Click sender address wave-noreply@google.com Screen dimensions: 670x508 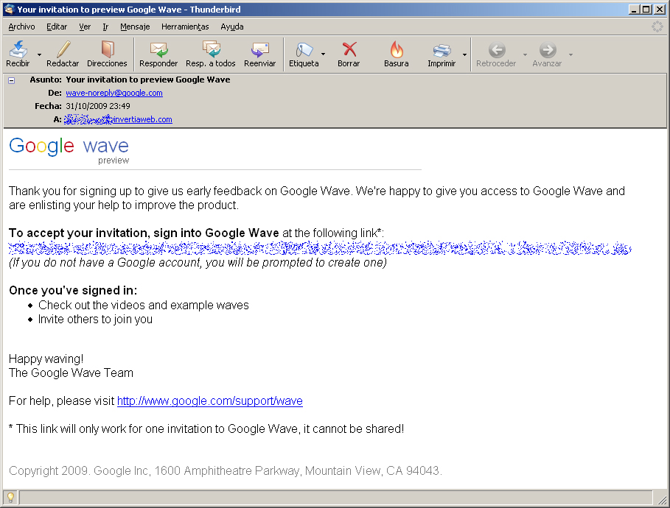click(114, 93)
